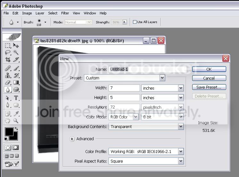Open the Image menu

27,13
